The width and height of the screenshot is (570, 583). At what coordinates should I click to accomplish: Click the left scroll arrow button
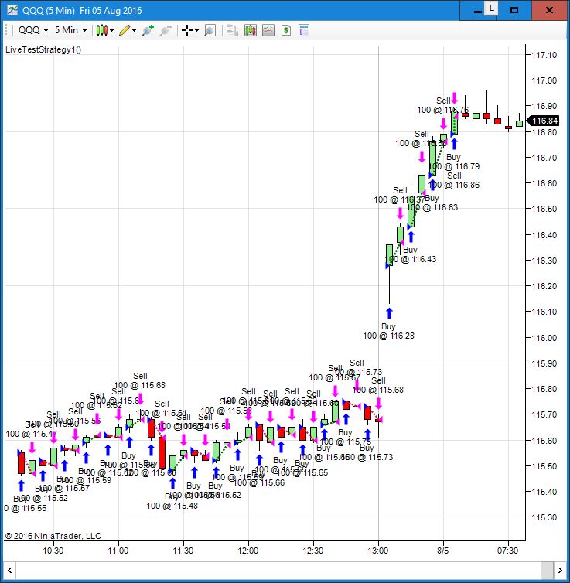pos(9,570)
